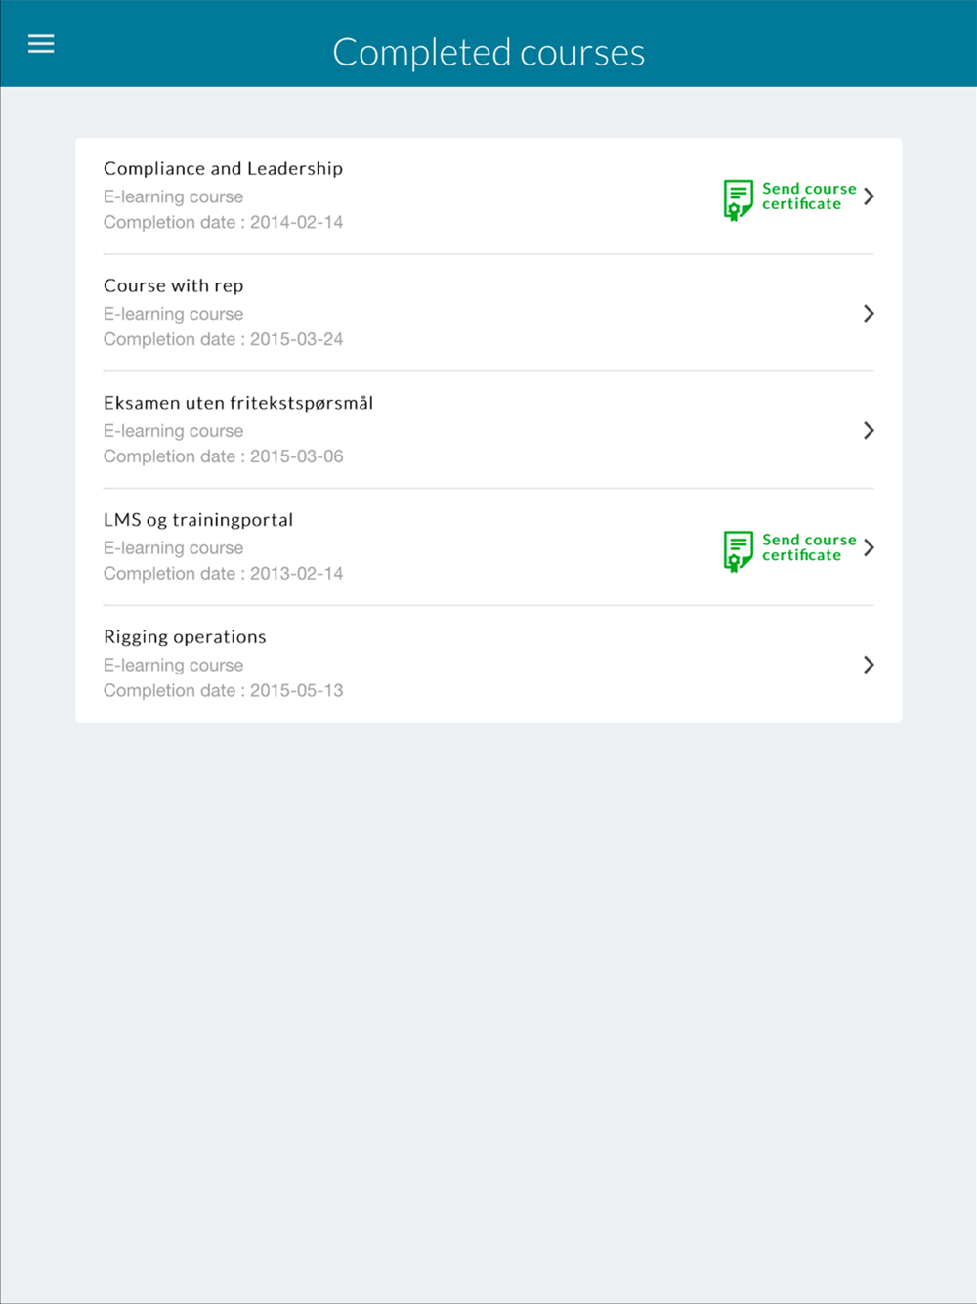This screenshot has height=1304, width=977.
Task: Click the Completed courses page title
Action: (x=488, y=53)
